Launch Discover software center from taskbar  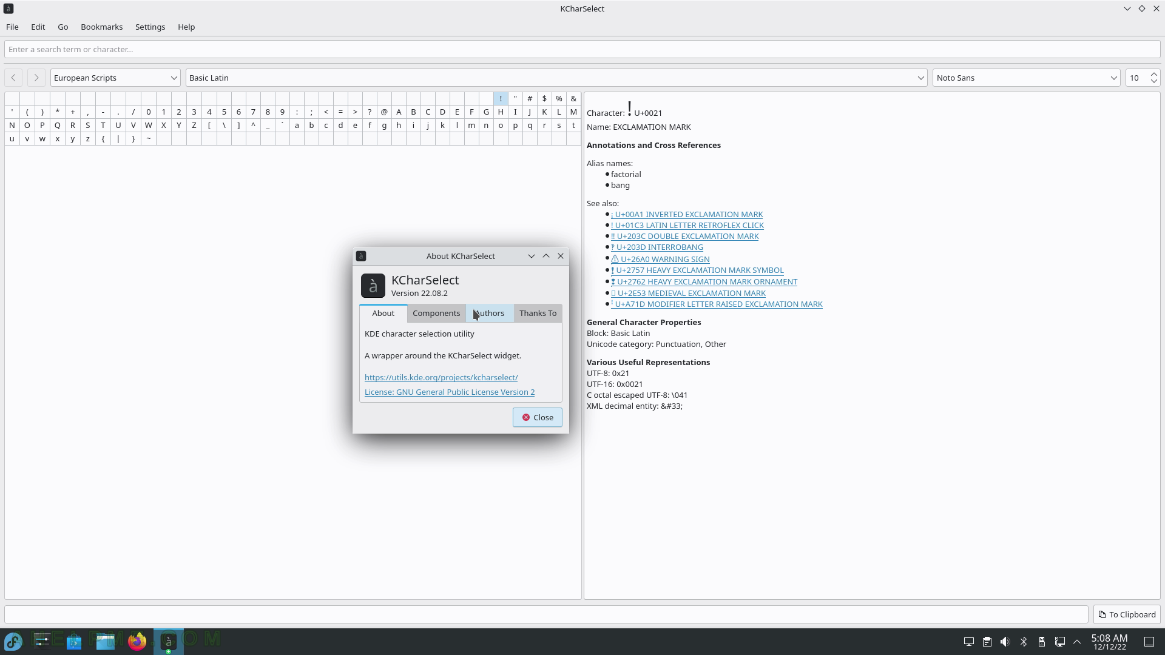(74, 641)
